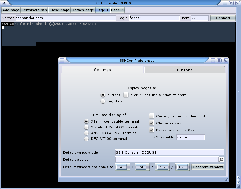This screenshot has width=241, height=189.
Task: Choose DEC VT100 terminal emulation
Action: (x=86, y=139)
